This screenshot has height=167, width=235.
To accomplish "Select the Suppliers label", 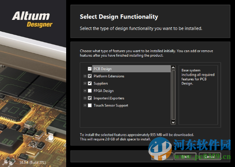I will point(101,84).
